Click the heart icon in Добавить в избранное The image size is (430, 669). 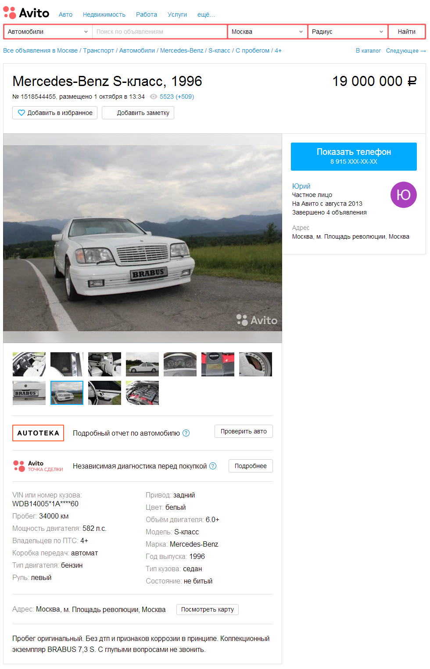tap(21, 113)
